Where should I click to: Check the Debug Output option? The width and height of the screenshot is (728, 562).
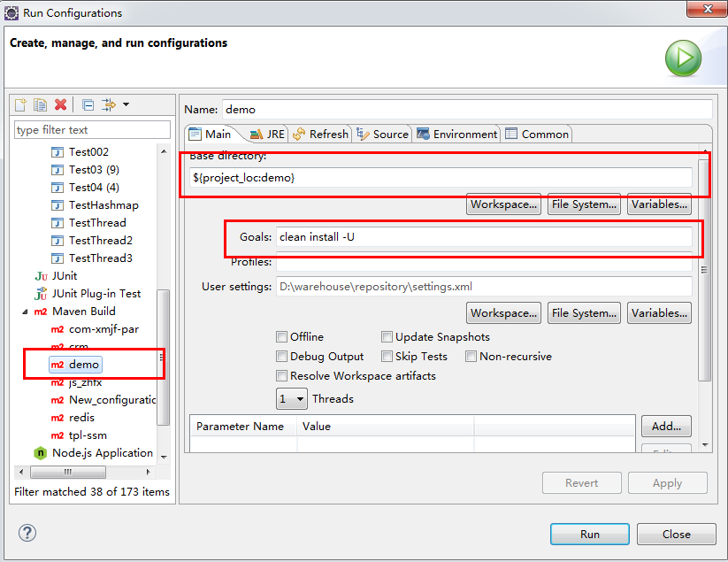[281, 356]
